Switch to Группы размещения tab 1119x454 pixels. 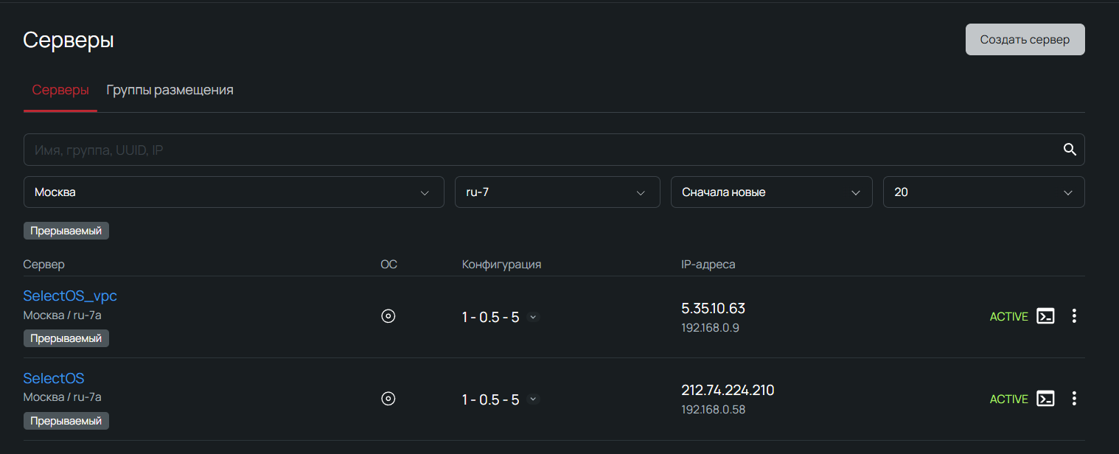click(x=170, y=90)
